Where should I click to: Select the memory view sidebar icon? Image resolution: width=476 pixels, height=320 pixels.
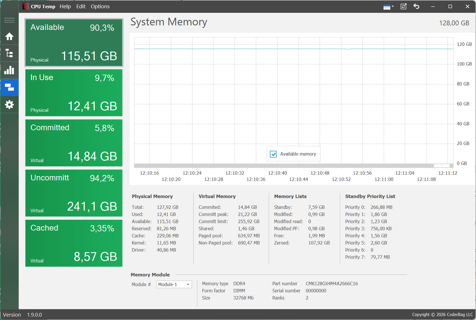[9, 87]
